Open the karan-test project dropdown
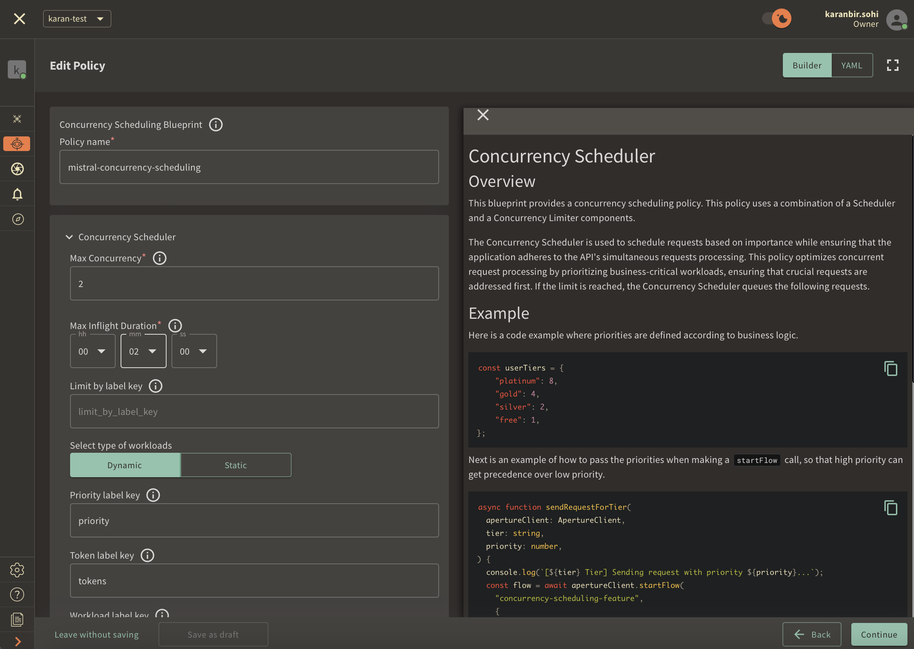This screenshot has height=649, width=914. pos(77,19)
